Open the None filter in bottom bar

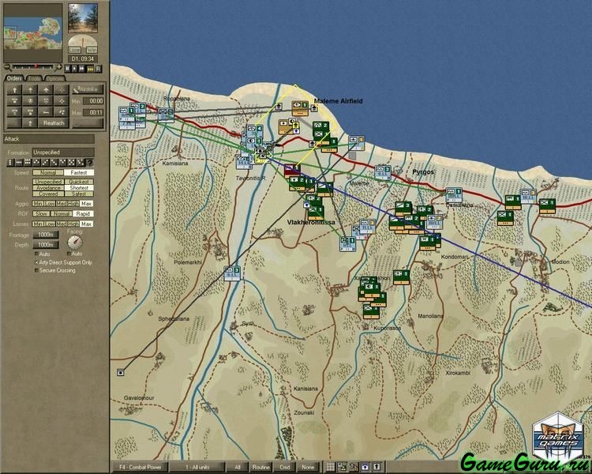[x=308, y=467]
